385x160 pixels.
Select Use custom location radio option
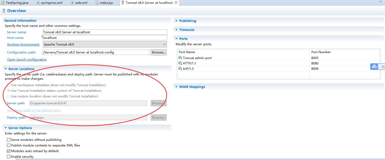pyautogui.click(x=9, y=96)
